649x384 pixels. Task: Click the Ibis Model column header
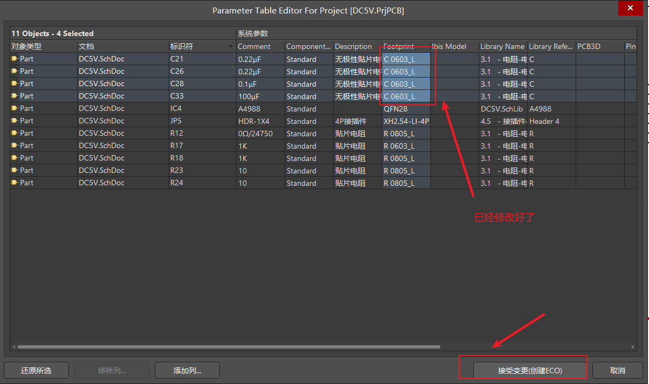tap(454, 46)
